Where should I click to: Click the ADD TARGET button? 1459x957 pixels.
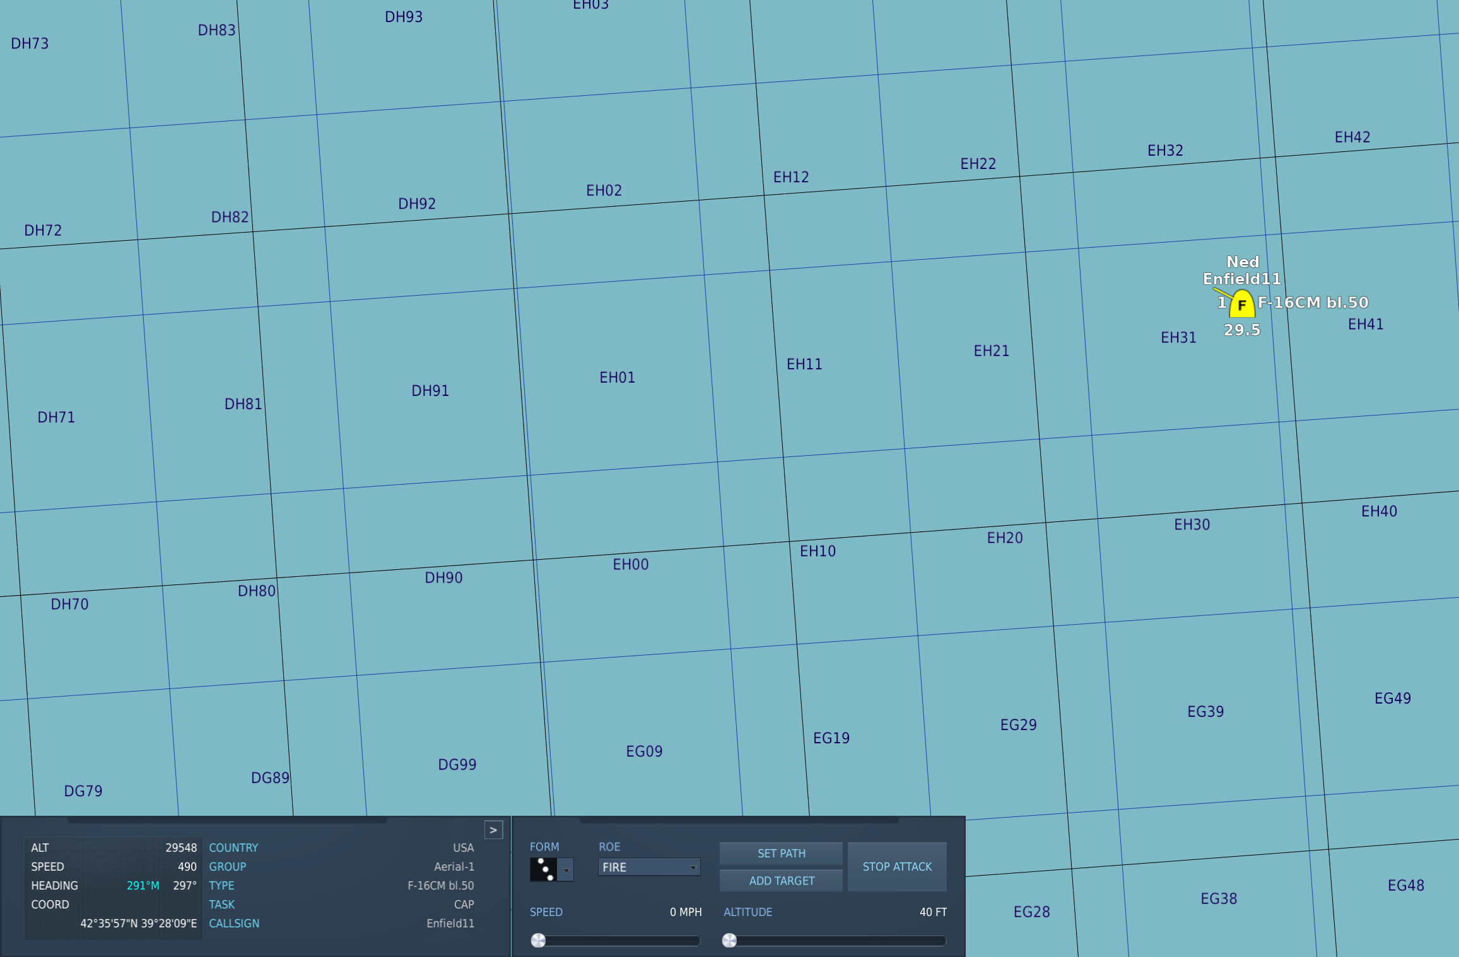(x=782, y=881)
